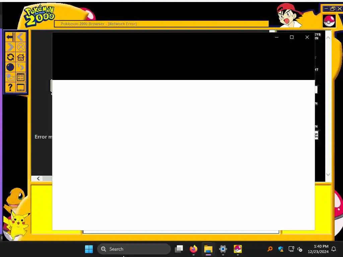Open File Explorer from the taskbar
Screen dimensions: 343x257
pyautogui.click(x=208, y=249)
